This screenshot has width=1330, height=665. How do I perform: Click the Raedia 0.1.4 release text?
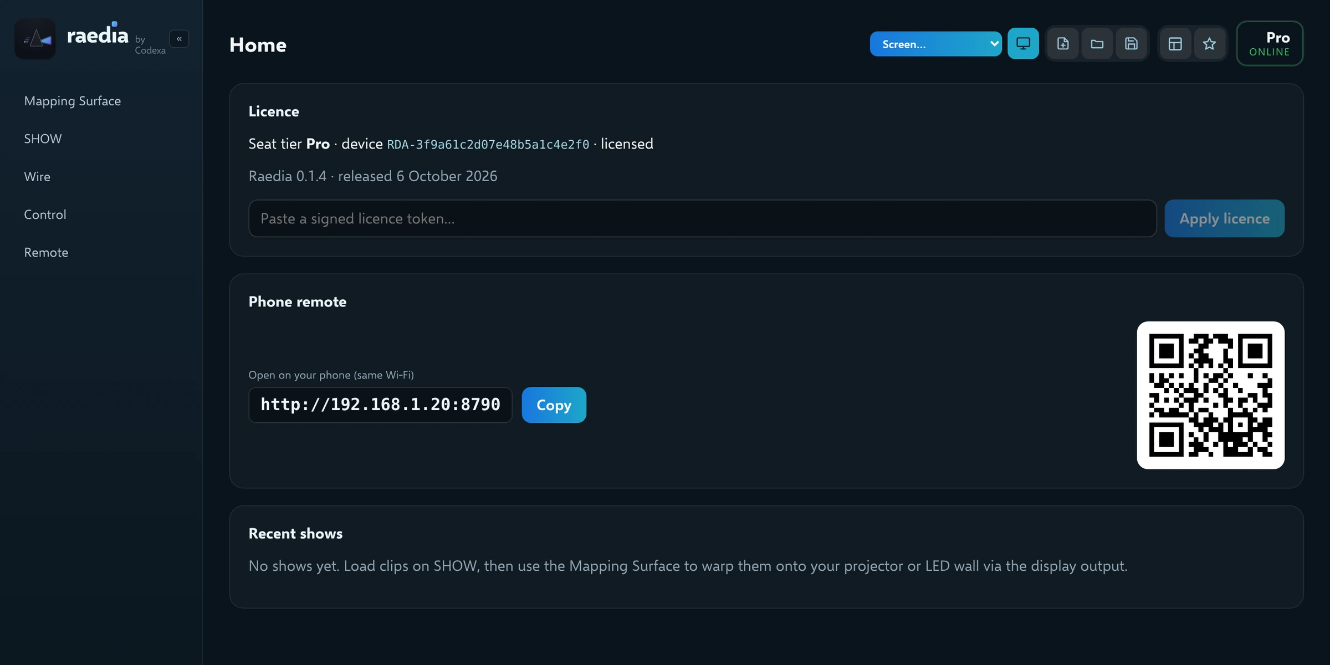(373, 176)
